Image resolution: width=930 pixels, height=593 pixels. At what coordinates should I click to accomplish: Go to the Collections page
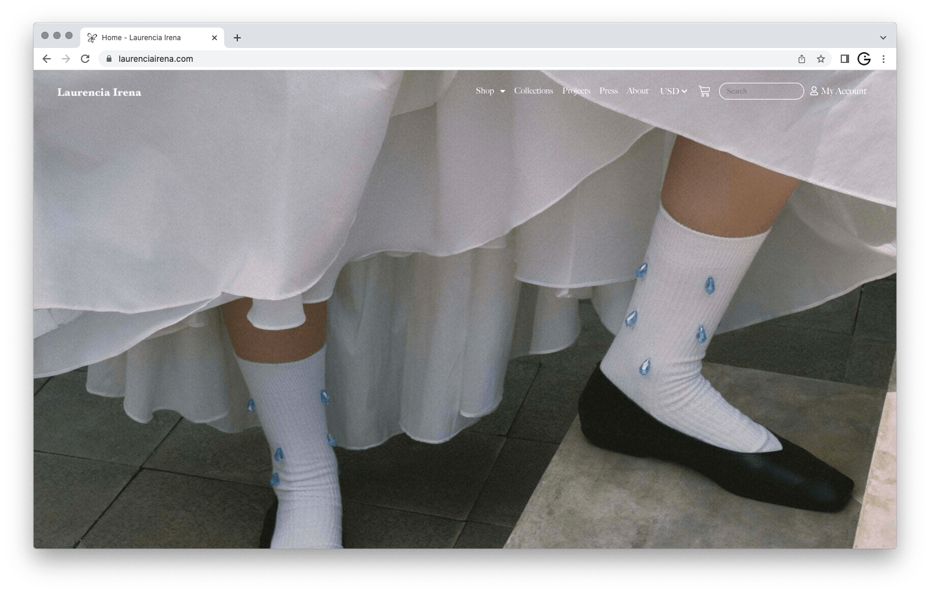click(x=533, y=91)
